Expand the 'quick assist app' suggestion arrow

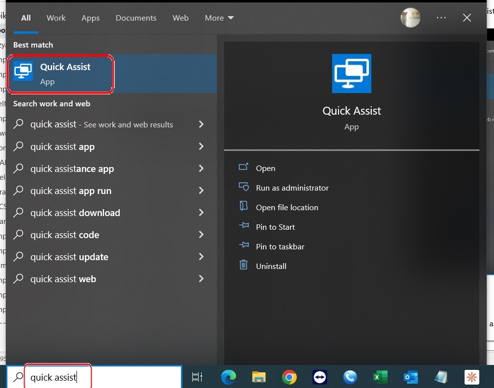(201, 146)
